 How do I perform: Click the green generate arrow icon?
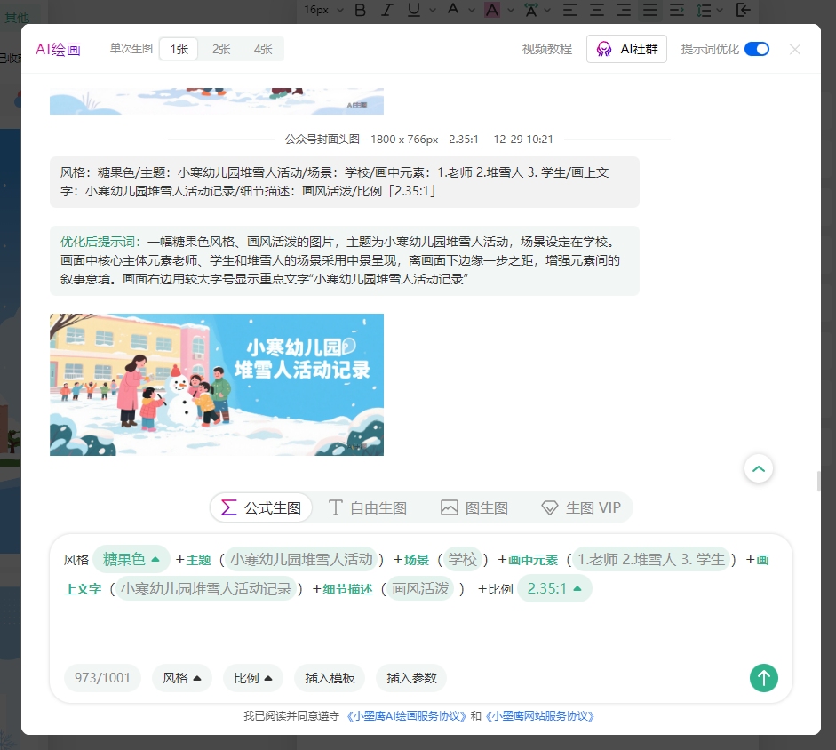coord(763,678)
